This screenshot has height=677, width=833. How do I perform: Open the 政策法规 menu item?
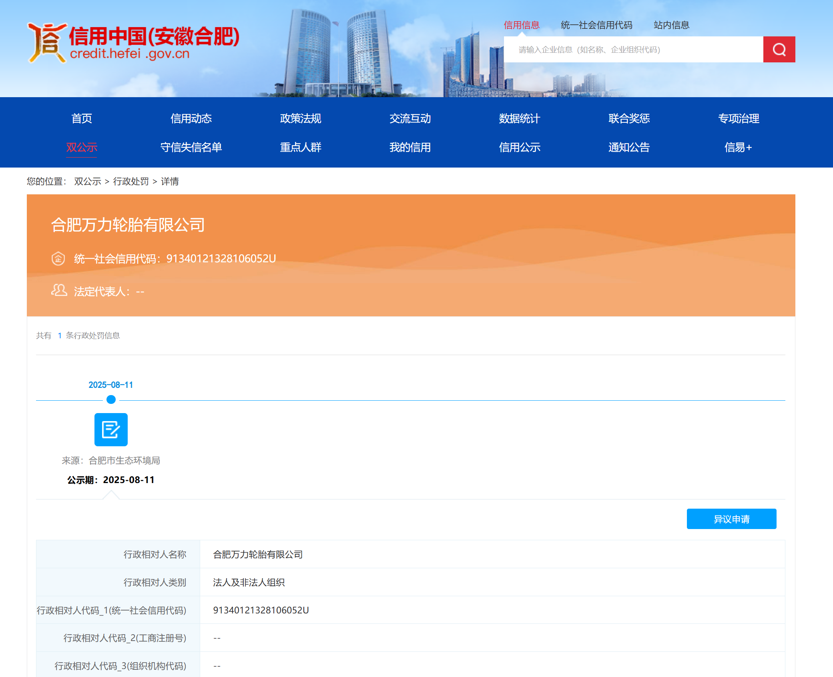coord(301,118)
